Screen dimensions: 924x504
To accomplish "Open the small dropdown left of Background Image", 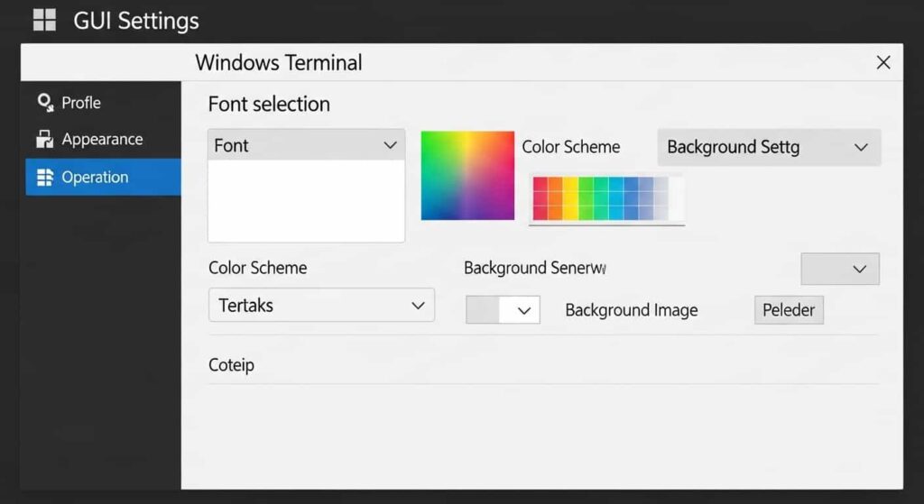I will 503,309.
